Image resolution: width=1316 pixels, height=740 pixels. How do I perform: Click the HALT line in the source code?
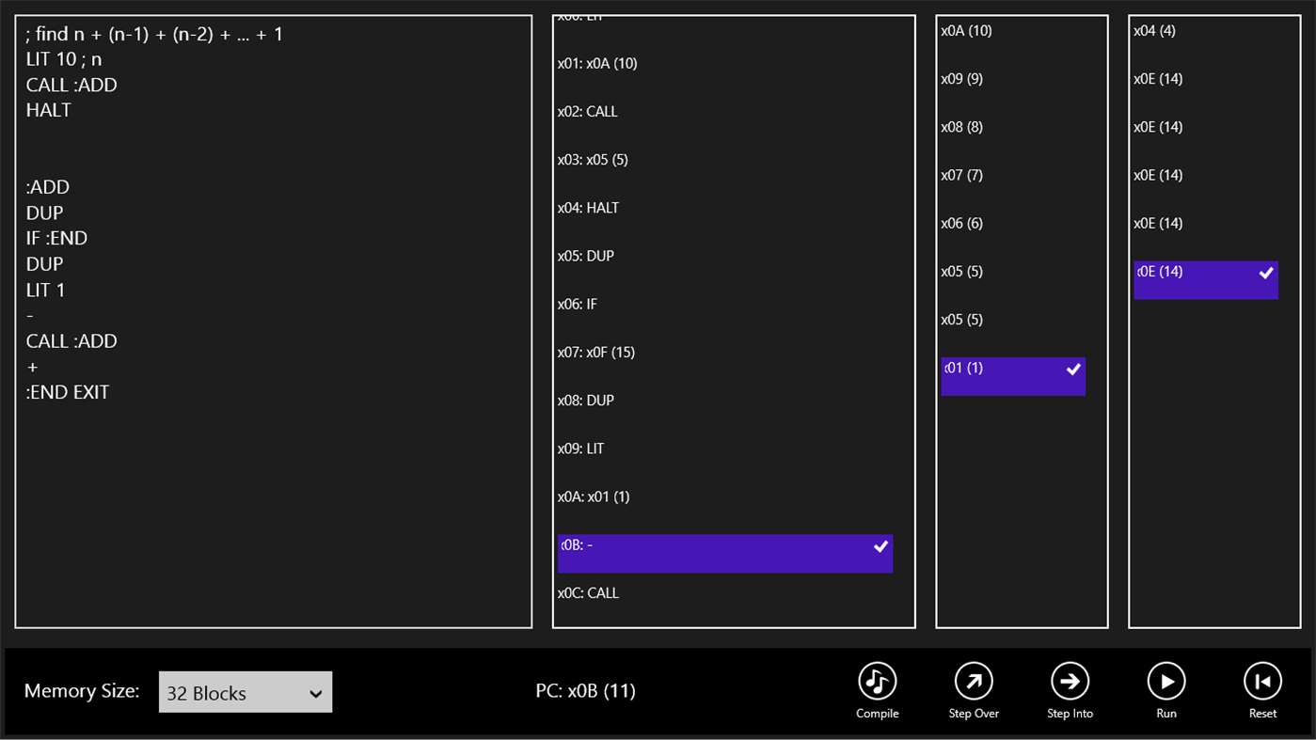coord(49,110)
